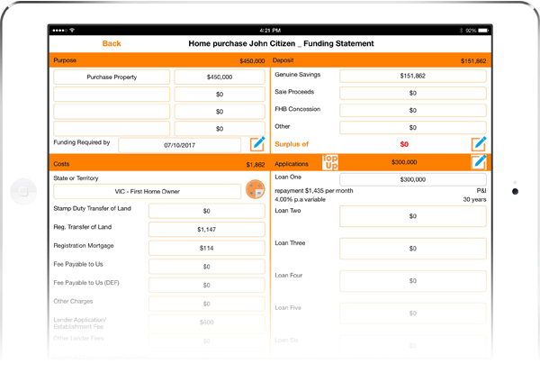Screen dimensions: 540x382
Task: Edit the Stamp Duty Transfer of Land field
Action: pyautogui.click(x=207, y=211)
